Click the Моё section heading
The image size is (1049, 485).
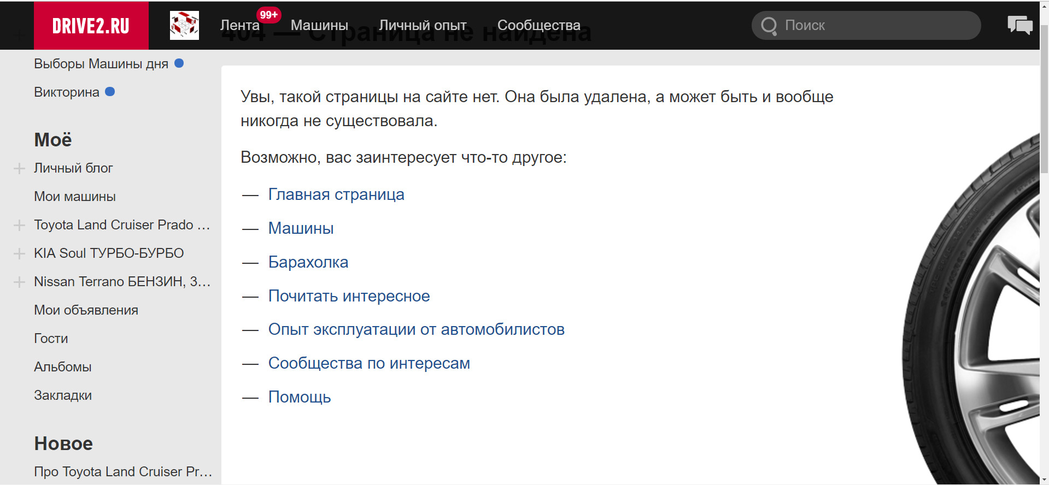pos(53,140)
